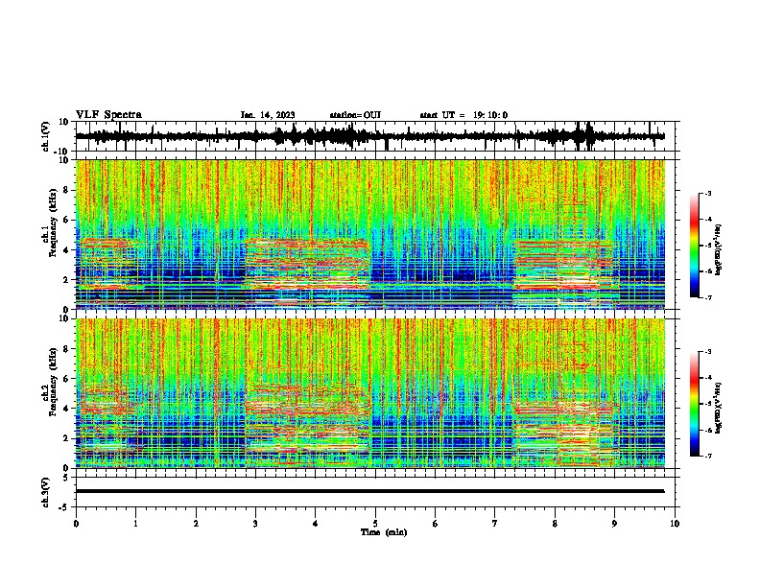Click the "ch.3(V)" axis label
Screen dimensions: 760x587
pyautogui.click(x=45, y=493)
